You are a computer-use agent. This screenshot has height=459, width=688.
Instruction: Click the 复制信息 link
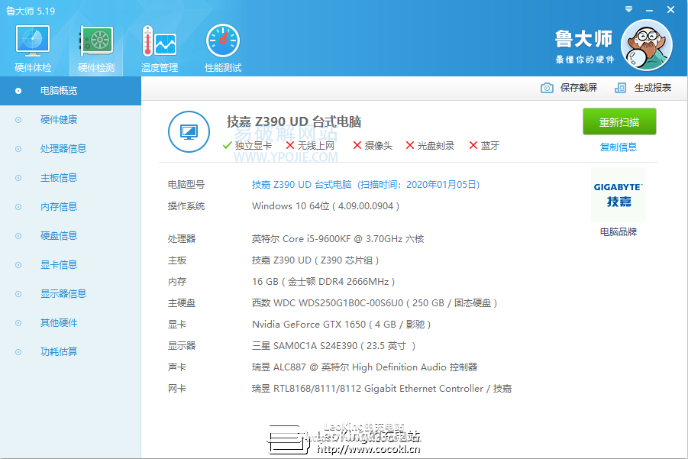619,147
